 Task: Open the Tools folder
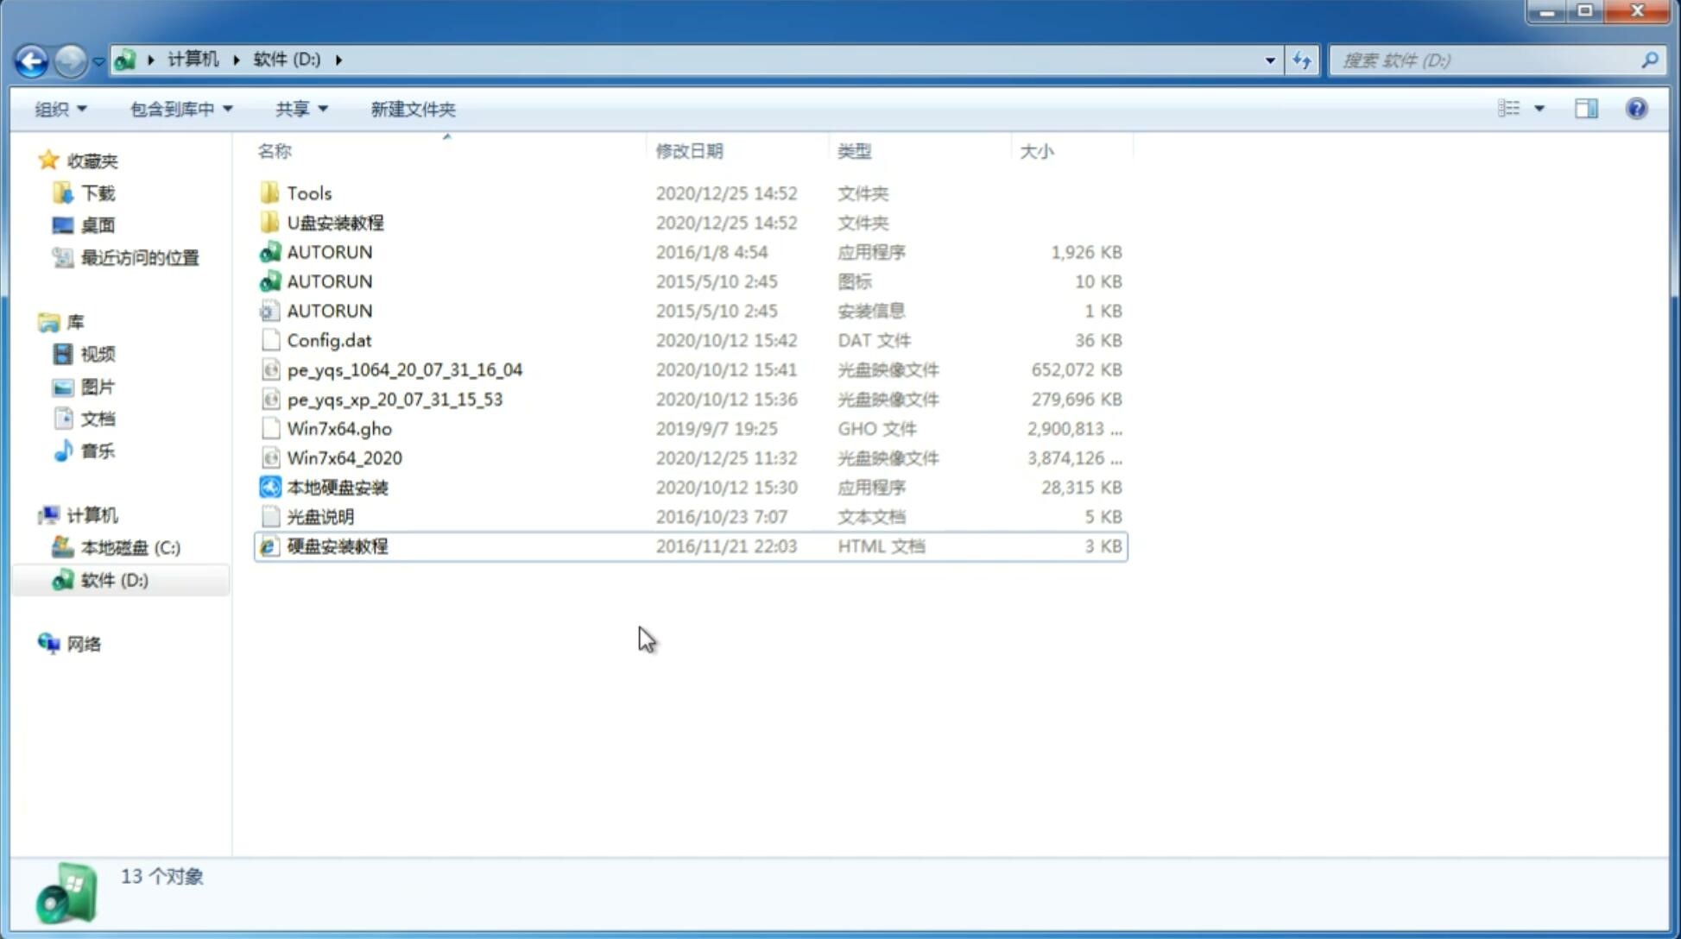tap(309, 192)
